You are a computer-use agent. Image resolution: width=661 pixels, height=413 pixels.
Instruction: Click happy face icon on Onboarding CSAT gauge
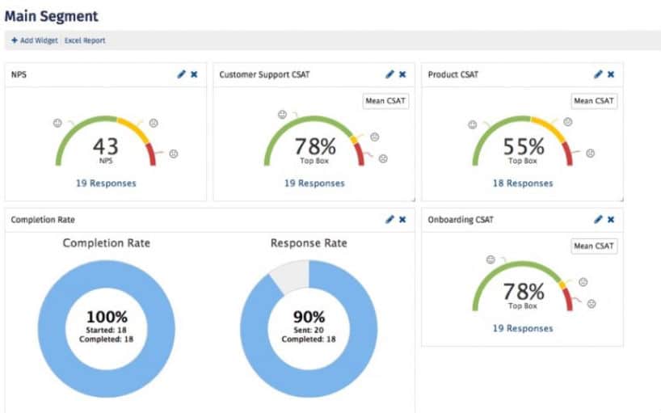coord(490,259)
